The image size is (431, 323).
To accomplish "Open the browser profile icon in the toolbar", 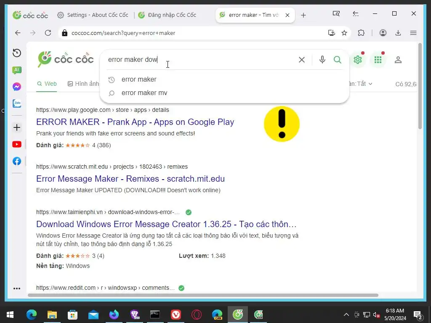I will (383, 33).
